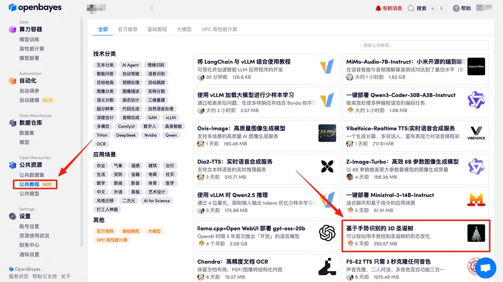Viewport: 503px width, 282px height.
Task: Click the openbayes logo
Action: pyautogui.click(x=35, y=7)
